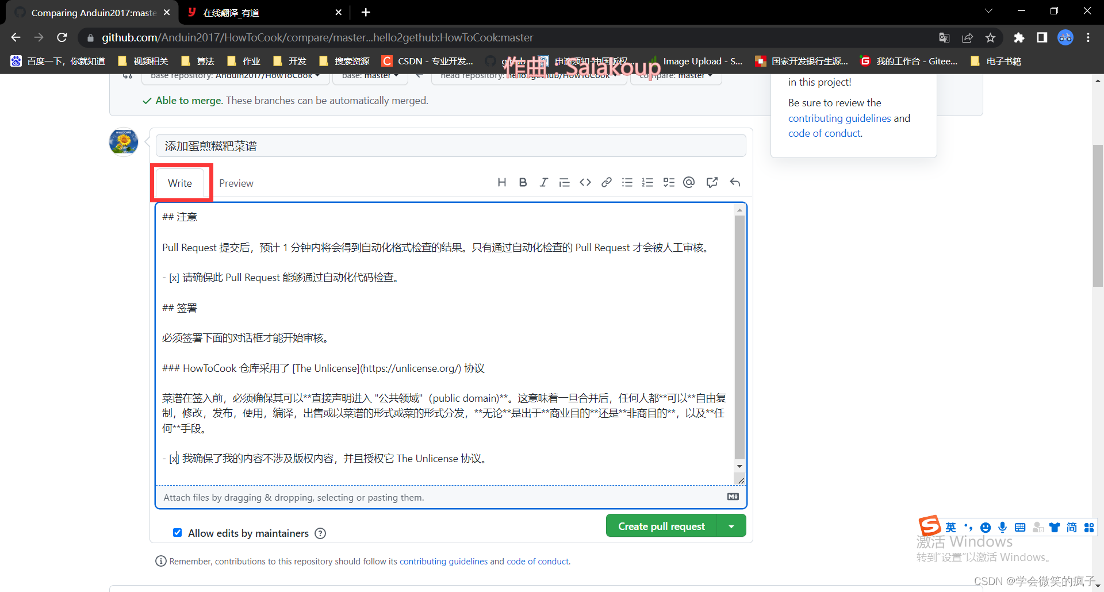Open a new browser tab
The width and height of the screenshot is (1104, 592).
[x=366, y=12]
